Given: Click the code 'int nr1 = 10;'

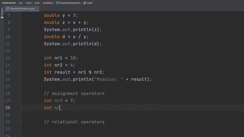Looking at the screenshot, I should coord(61,58).
